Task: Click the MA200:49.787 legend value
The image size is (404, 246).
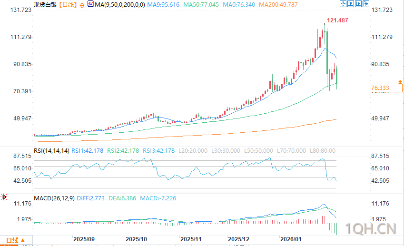Action: pyautogui.click(x=278, y=5)
